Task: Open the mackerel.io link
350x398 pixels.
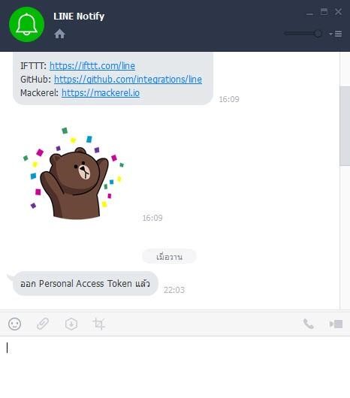Action: [101, 92]
